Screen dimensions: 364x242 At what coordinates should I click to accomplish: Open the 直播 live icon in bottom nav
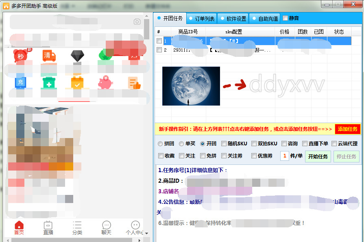tap(48, 228)
